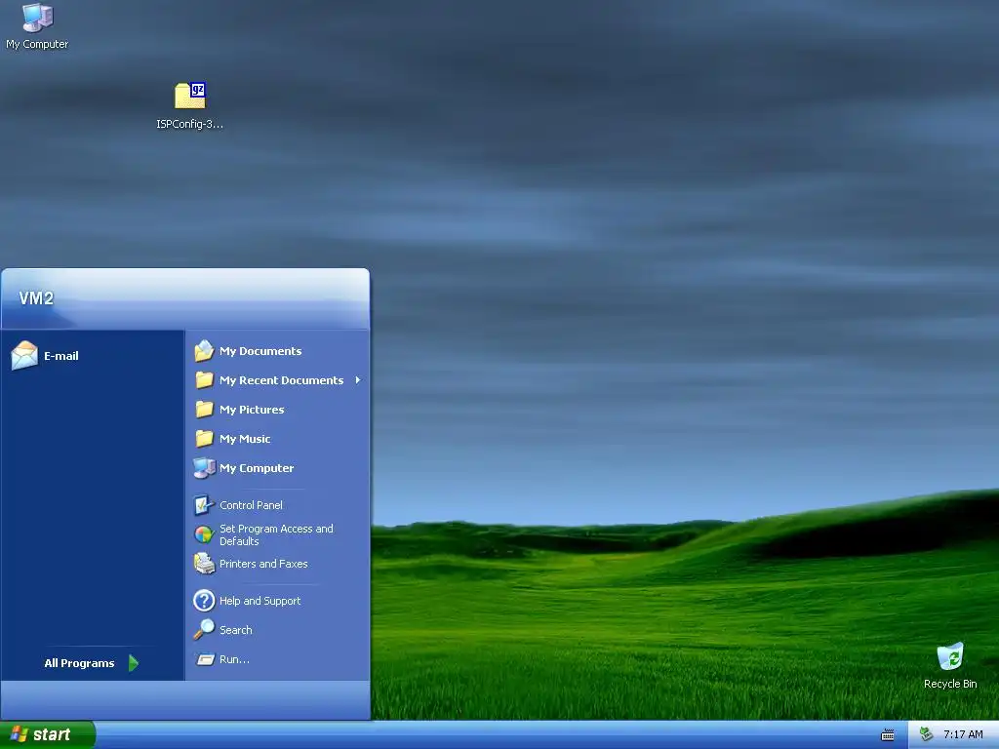Click the My Pictures folder icon
999x749 pixels.
(x=204, y=410)
